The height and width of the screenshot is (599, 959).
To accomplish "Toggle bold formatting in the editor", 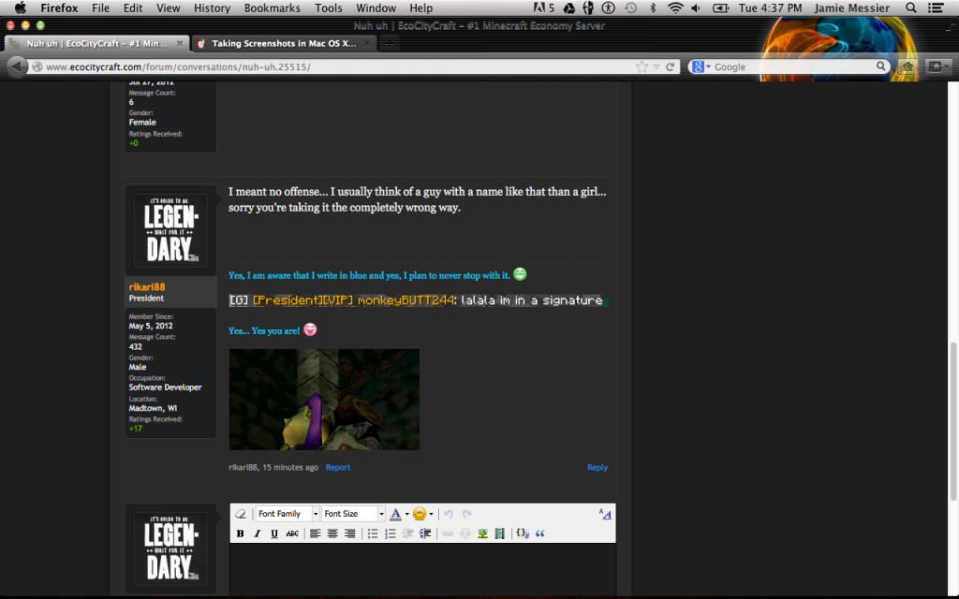I will pos(240,533).
